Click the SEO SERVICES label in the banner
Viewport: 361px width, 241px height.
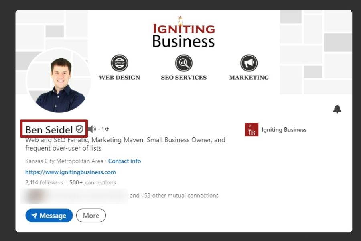pos(184,78)
